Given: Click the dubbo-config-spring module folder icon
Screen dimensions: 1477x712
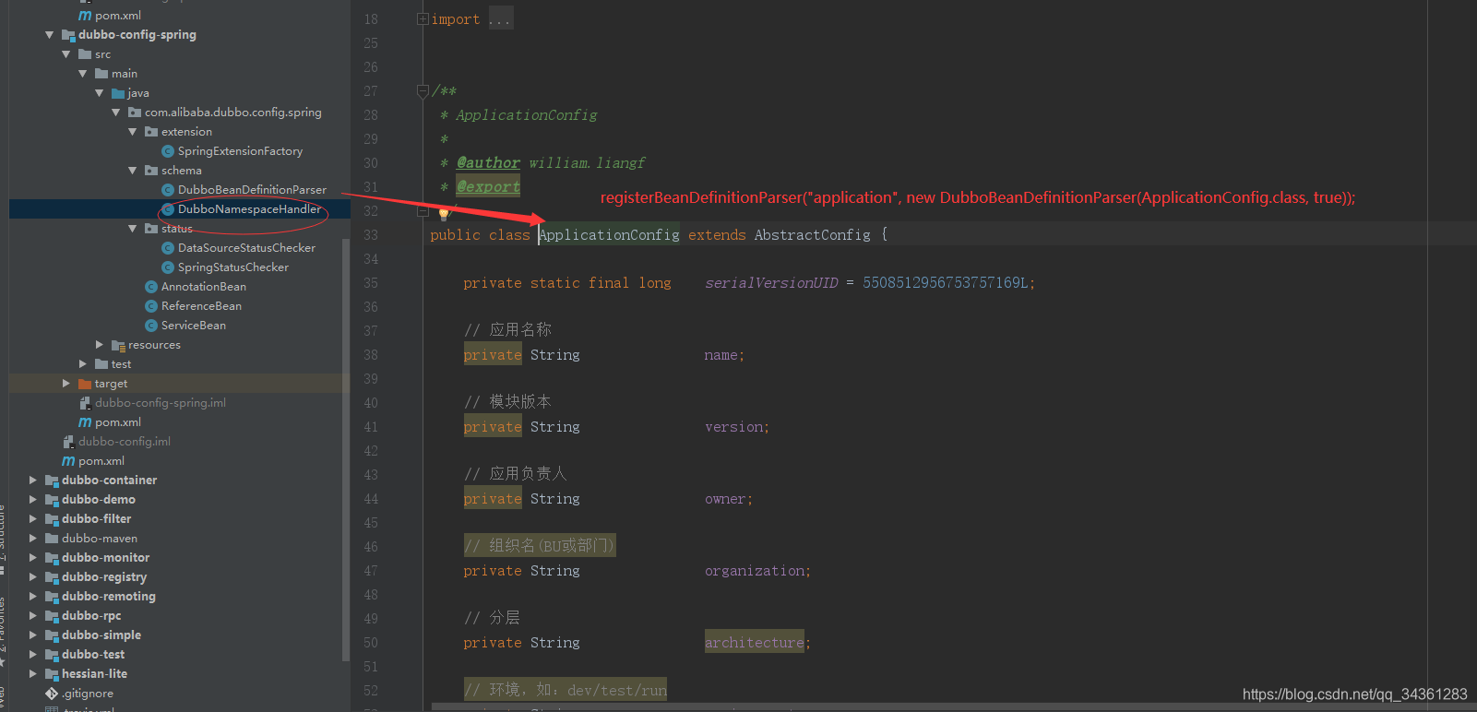Looking at the screenshot, I should tap(68, 35).
